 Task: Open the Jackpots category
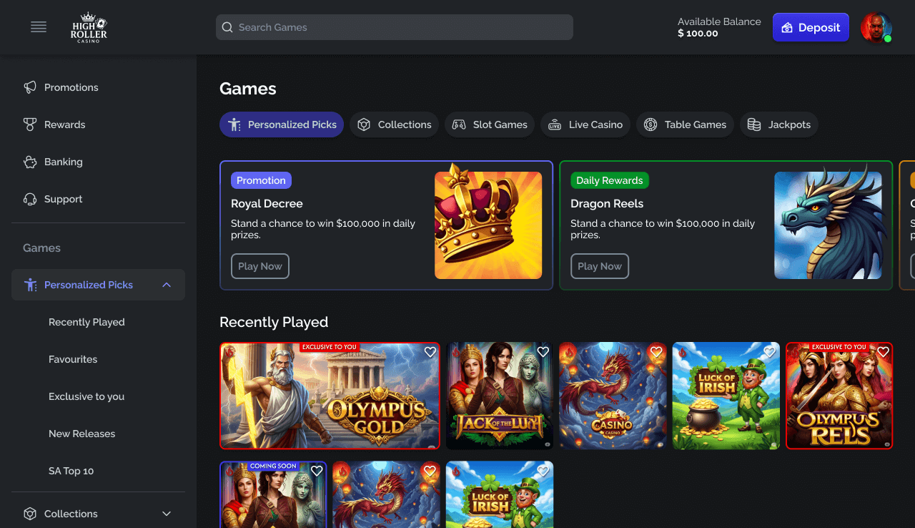pos(778,124)
